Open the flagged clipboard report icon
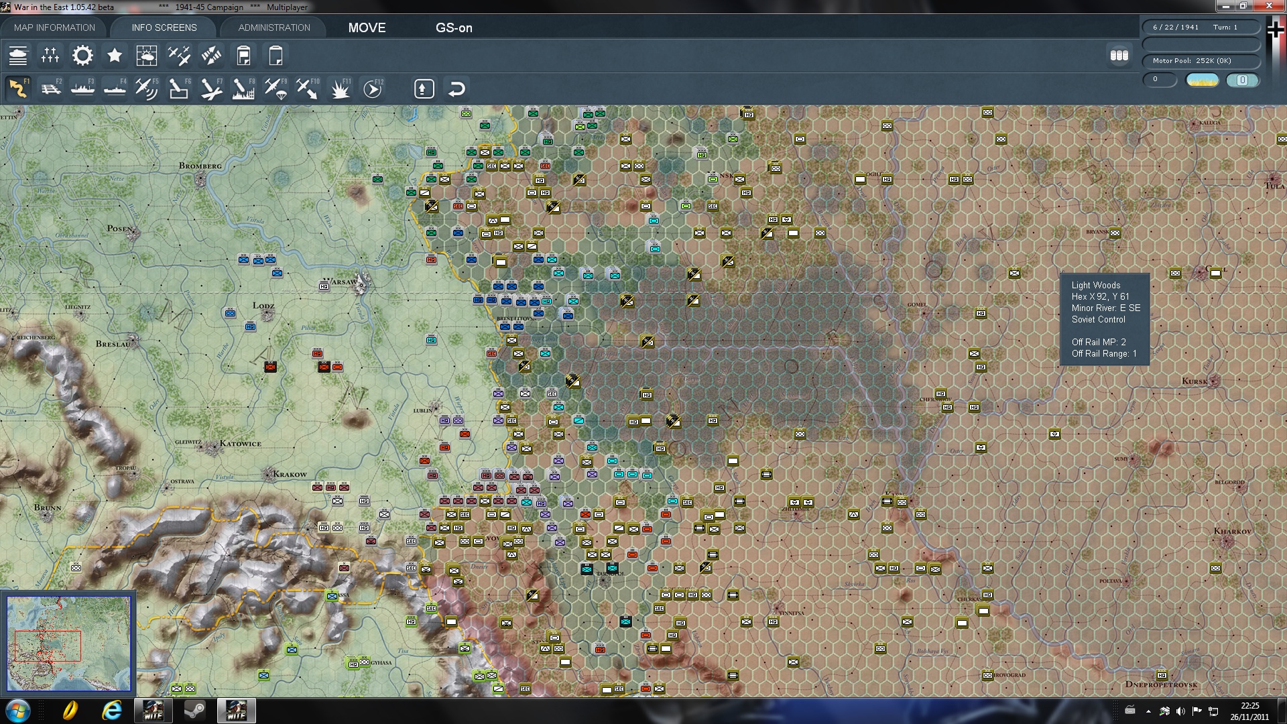The image size is (1287, 724). click(243, 56)
